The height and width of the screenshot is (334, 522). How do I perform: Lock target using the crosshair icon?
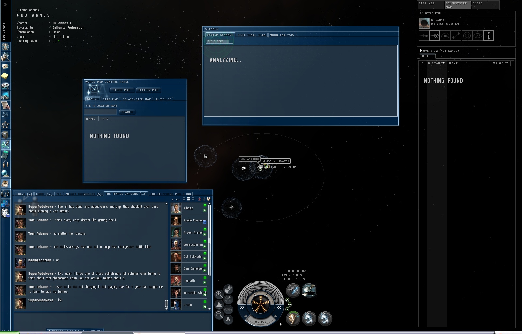click(467, 36)
